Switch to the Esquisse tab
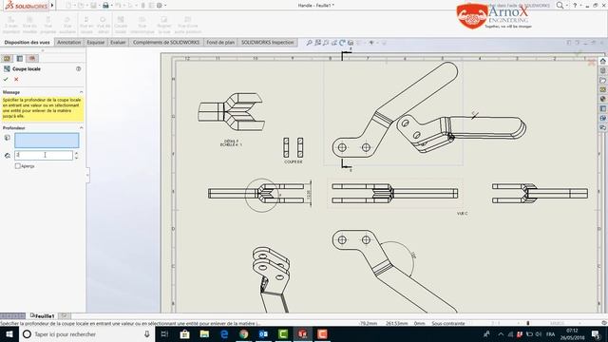608x342 pixels. click(x=96, y=42)
